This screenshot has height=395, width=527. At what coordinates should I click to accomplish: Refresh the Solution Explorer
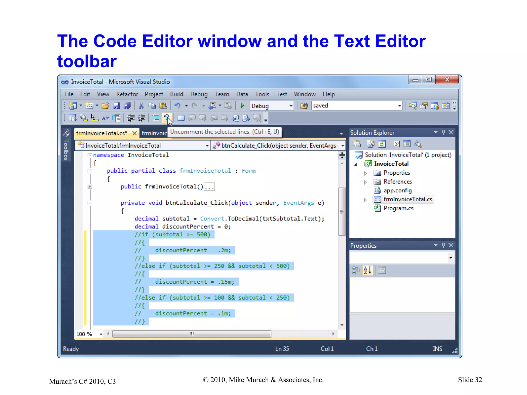click(x=382, y=144)
